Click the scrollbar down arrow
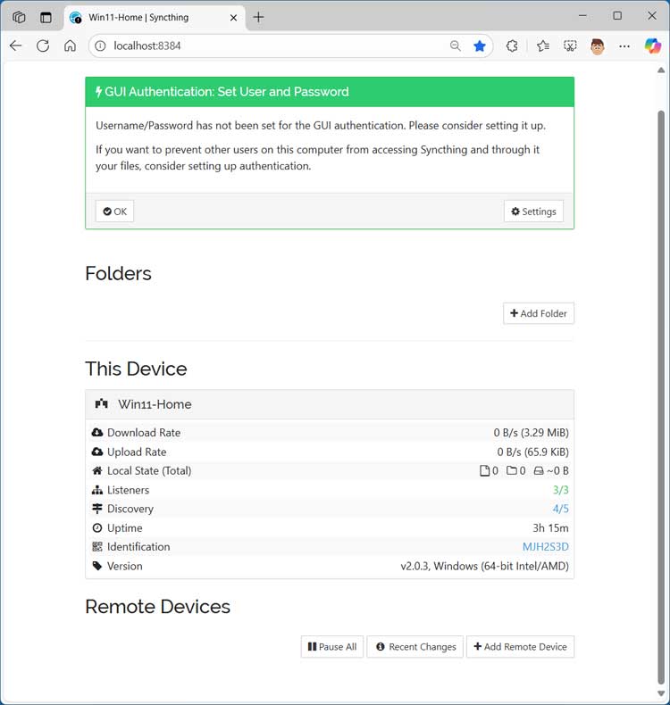This screenshot has height=705, width=670. (x=661, y=693)
